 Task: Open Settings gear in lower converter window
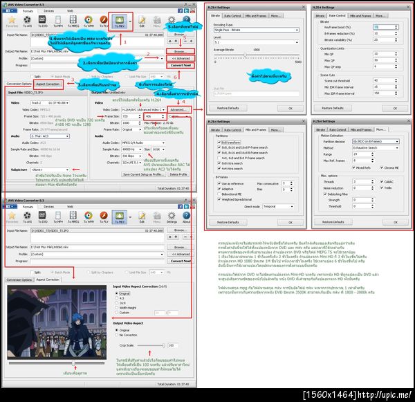[172, 217]
